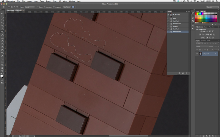Select the History Brush tool
Viewport: 220px width, 137px height.
tap(2, 41)
